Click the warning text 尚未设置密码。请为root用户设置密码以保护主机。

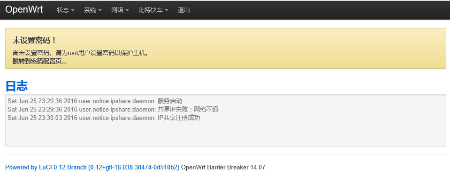tap(81, 53)
